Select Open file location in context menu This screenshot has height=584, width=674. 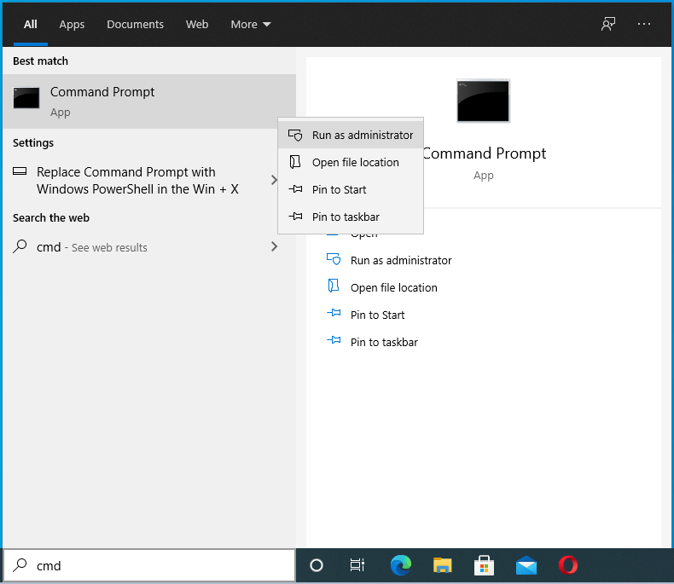click(x=355, y=162)
